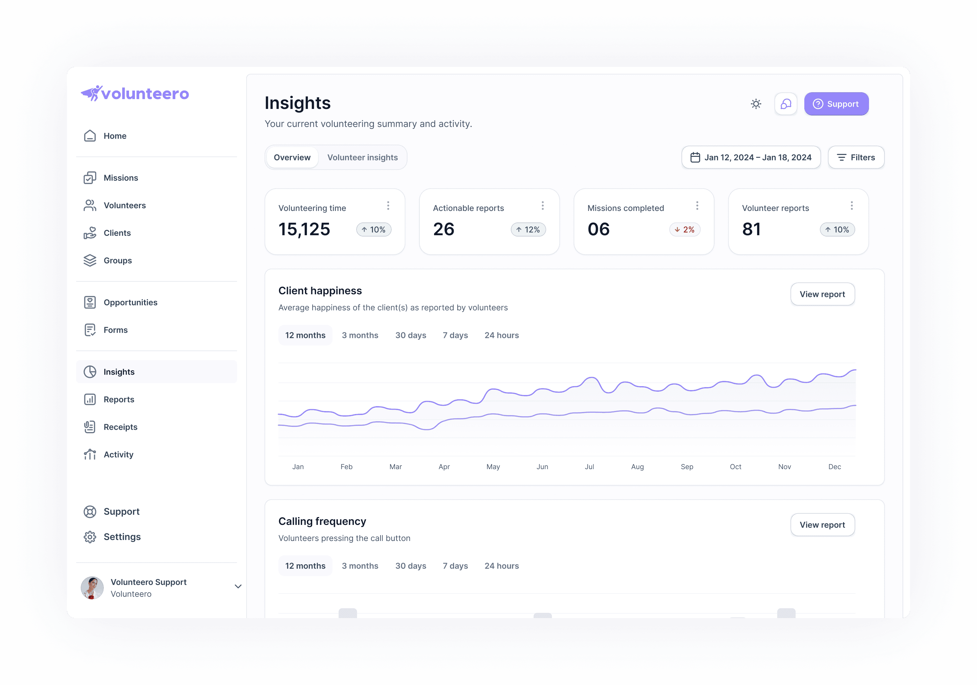
Task: Select 30 days in Client happiness
Action: (410, 335)
